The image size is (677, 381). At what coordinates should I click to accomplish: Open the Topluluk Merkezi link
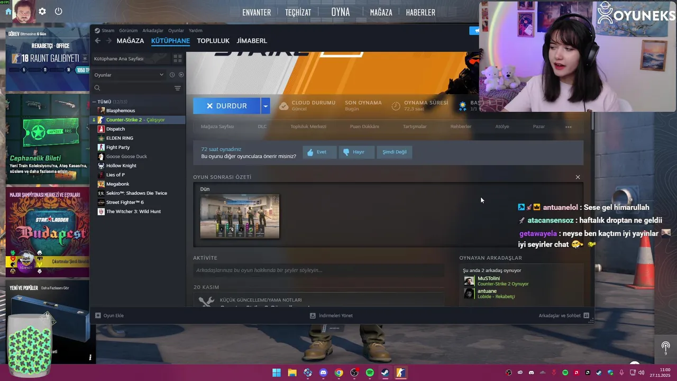308,126
